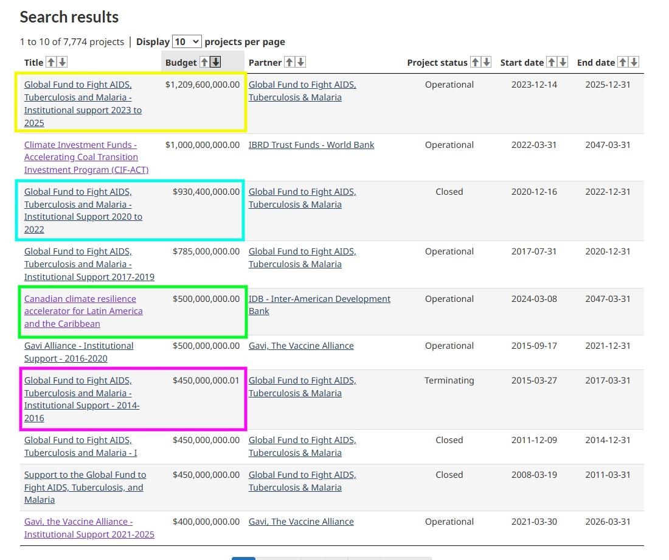Sort End date descending arrow

[x=634, y=62]
